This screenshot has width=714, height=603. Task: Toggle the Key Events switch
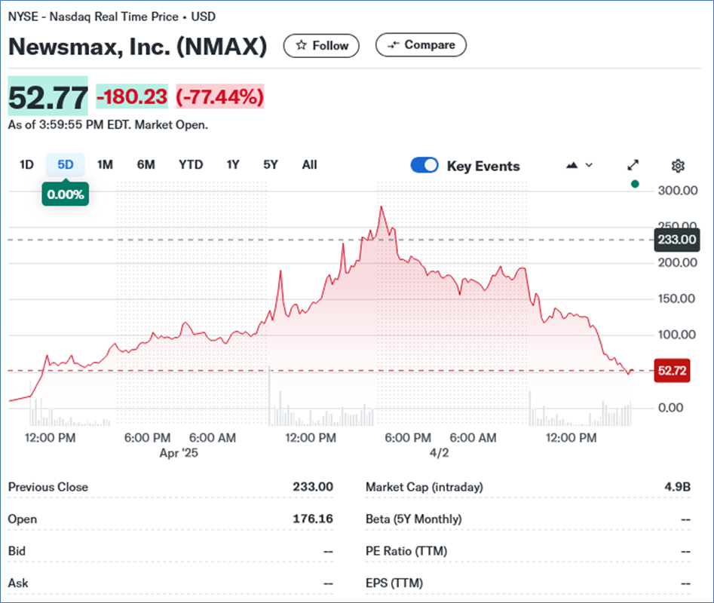coord(424,165)
